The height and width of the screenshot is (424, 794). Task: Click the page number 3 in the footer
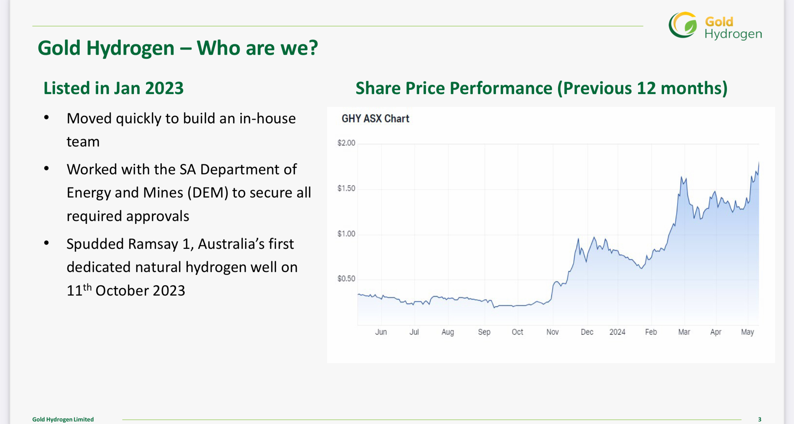coord(760,419)
